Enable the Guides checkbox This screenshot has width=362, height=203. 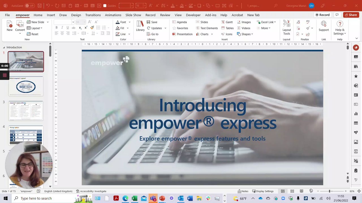tap(105, 6)
